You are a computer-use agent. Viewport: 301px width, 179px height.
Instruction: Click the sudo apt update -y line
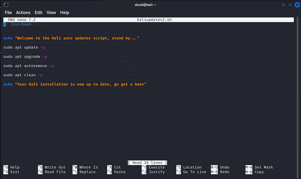(x=24, y=47)
